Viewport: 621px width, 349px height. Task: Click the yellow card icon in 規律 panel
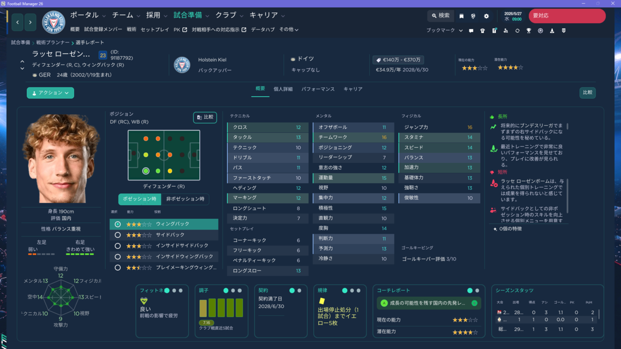(321, 300)
